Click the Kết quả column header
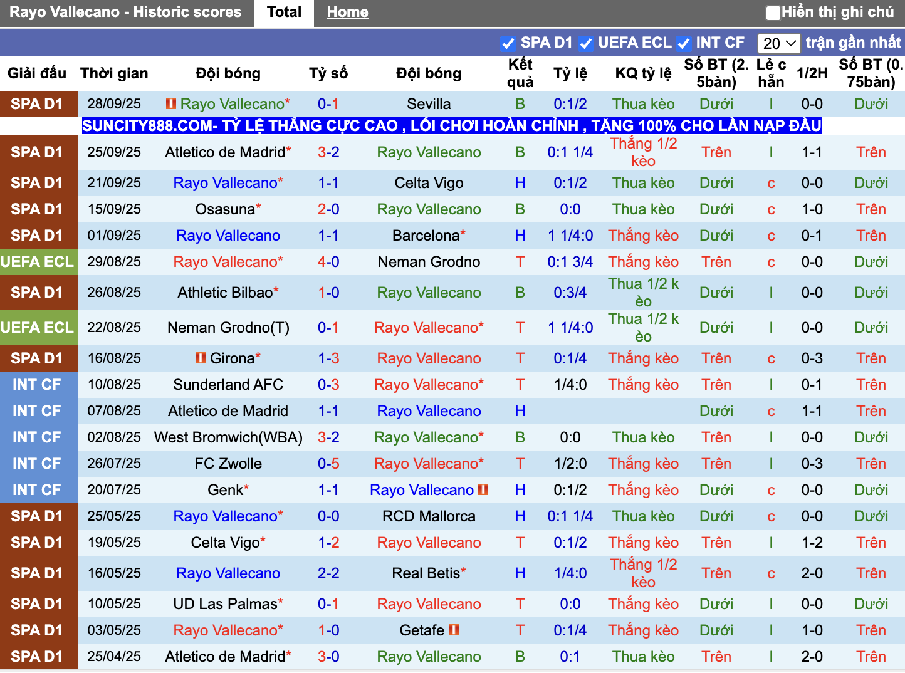Viewport: 905px width, 673px height. pos(520,73)
